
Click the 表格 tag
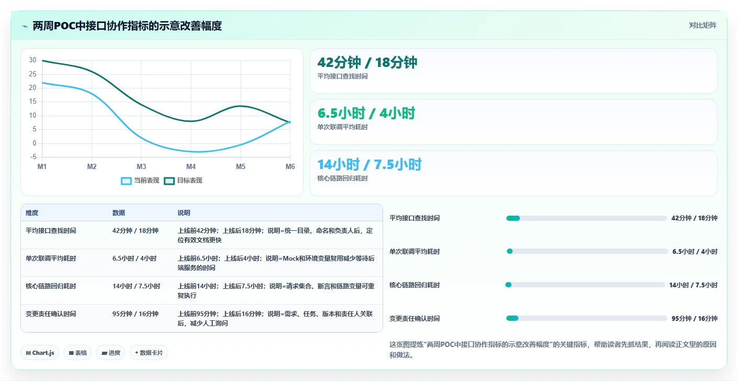78,353
